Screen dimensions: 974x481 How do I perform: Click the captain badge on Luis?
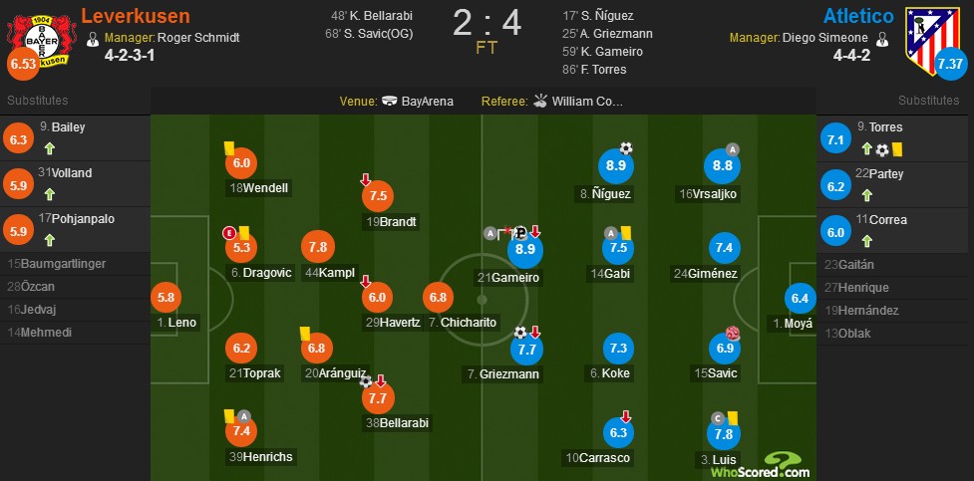coord(717,417)
